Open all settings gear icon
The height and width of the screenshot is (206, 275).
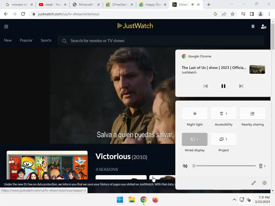pos(265,183)
